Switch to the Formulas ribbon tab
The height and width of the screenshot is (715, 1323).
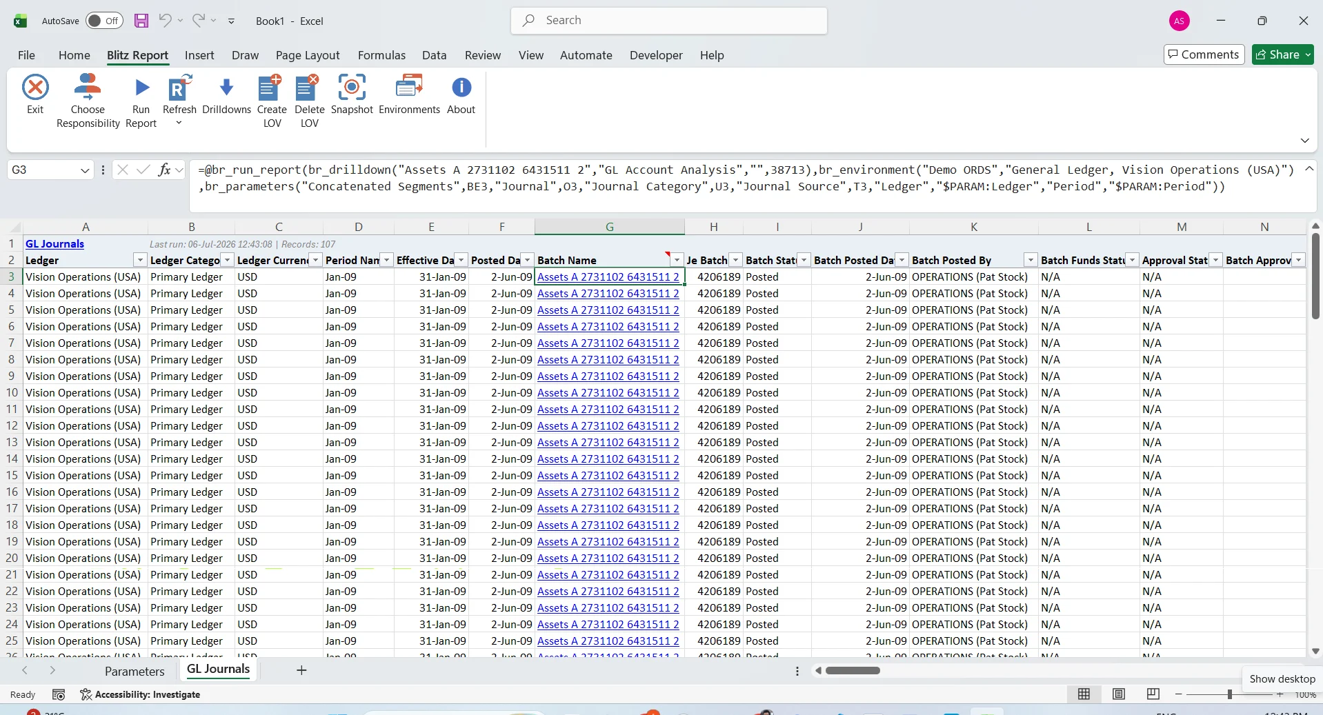click(381, 55)
